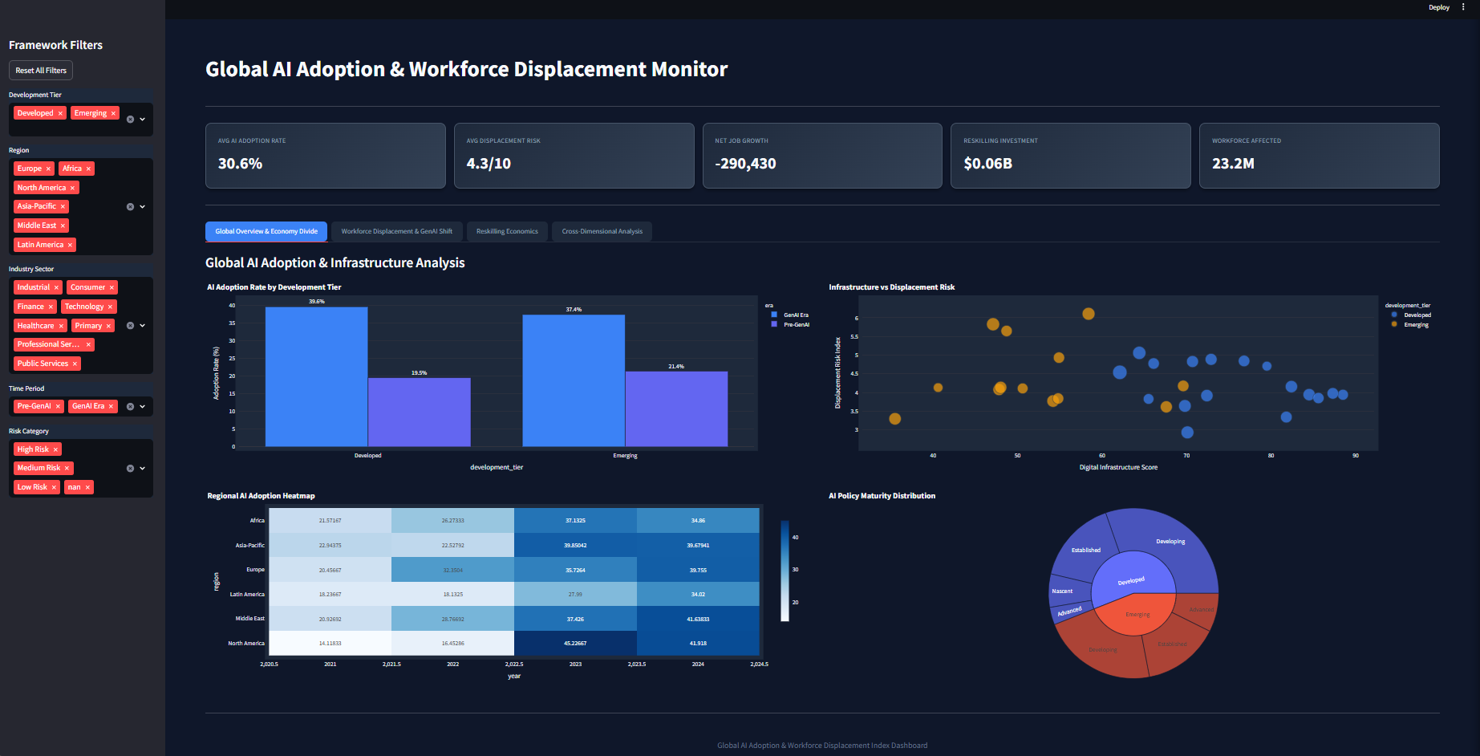
Task: Click Middle East 2024 heatmap cell 41.63833
Action: point(698,619)
